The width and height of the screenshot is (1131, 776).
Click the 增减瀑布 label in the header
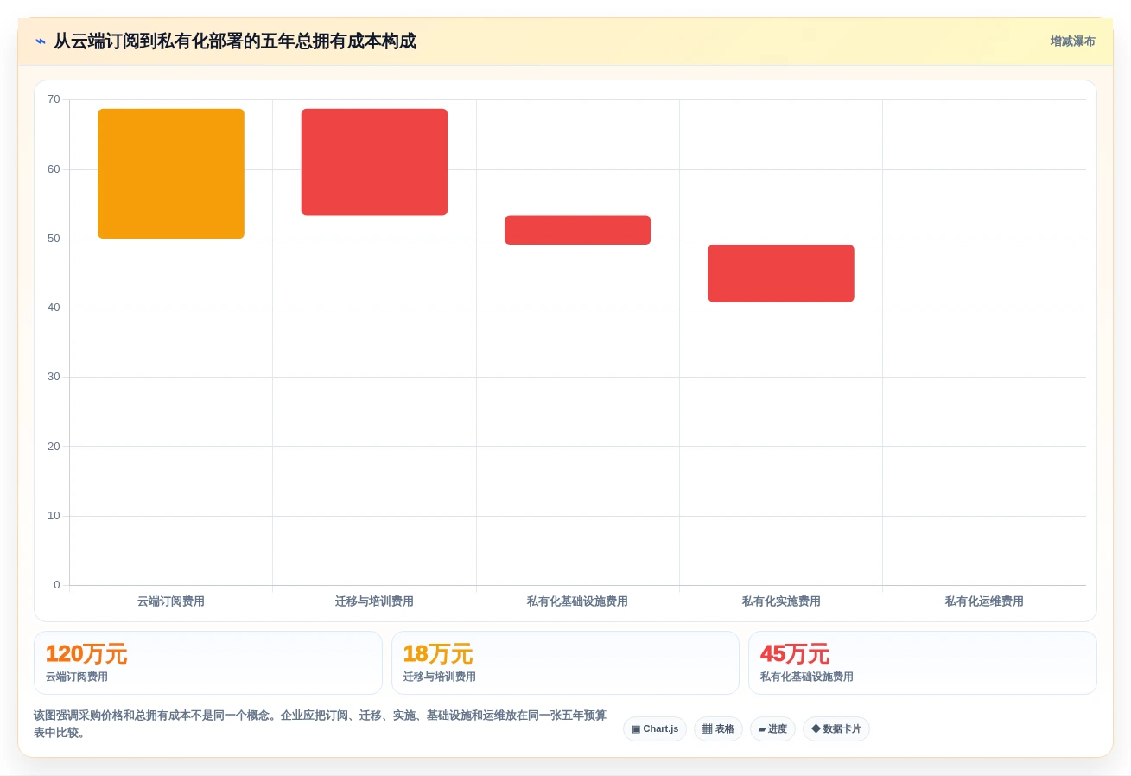1072,41
